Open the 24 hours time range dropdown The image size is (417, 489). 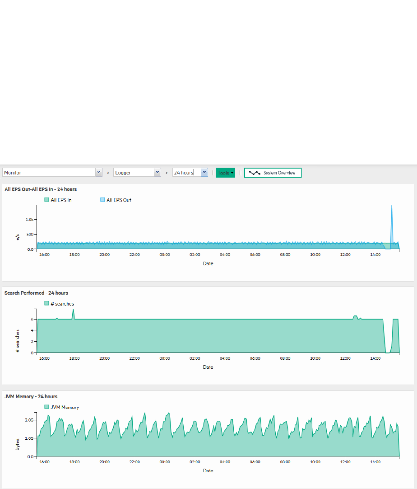[204, 173]
